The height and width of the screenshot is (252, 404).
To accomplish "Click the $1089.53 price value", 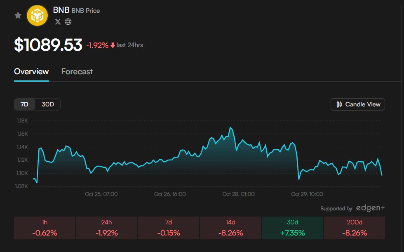I will (x=48, y=45).
